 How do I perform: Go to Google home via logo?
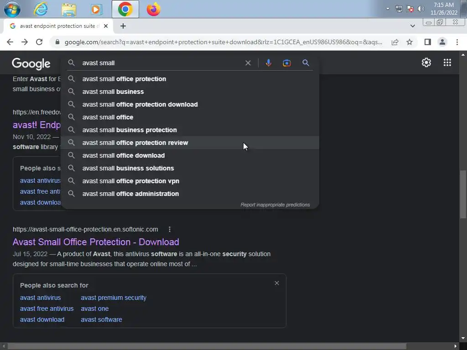coord(31,64)
